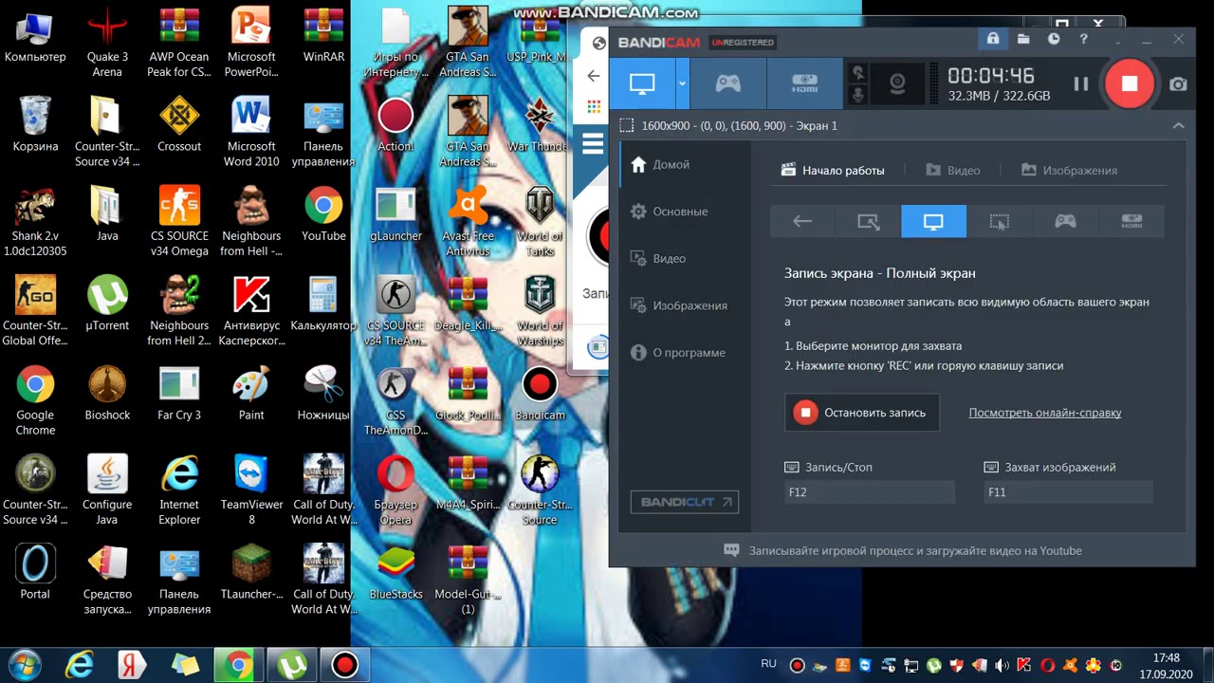This screenshot has height=683, width=1214.
Task: Click the back arrow mode button
Action: pyautogui.click(x=802, y=221)
